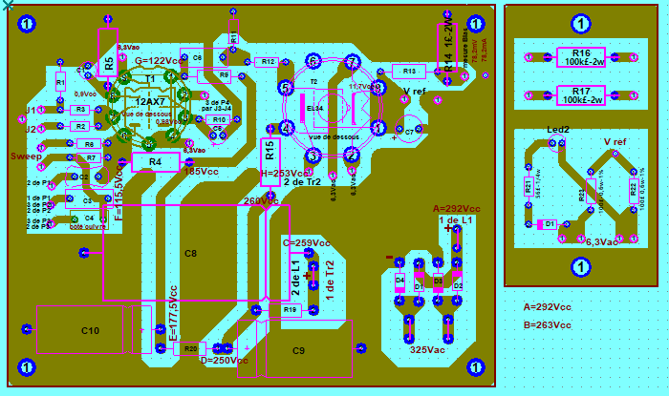Click resistor R4 below the 12AX7
This screenshot has width=669, height=396.
(x=154, y=163)
